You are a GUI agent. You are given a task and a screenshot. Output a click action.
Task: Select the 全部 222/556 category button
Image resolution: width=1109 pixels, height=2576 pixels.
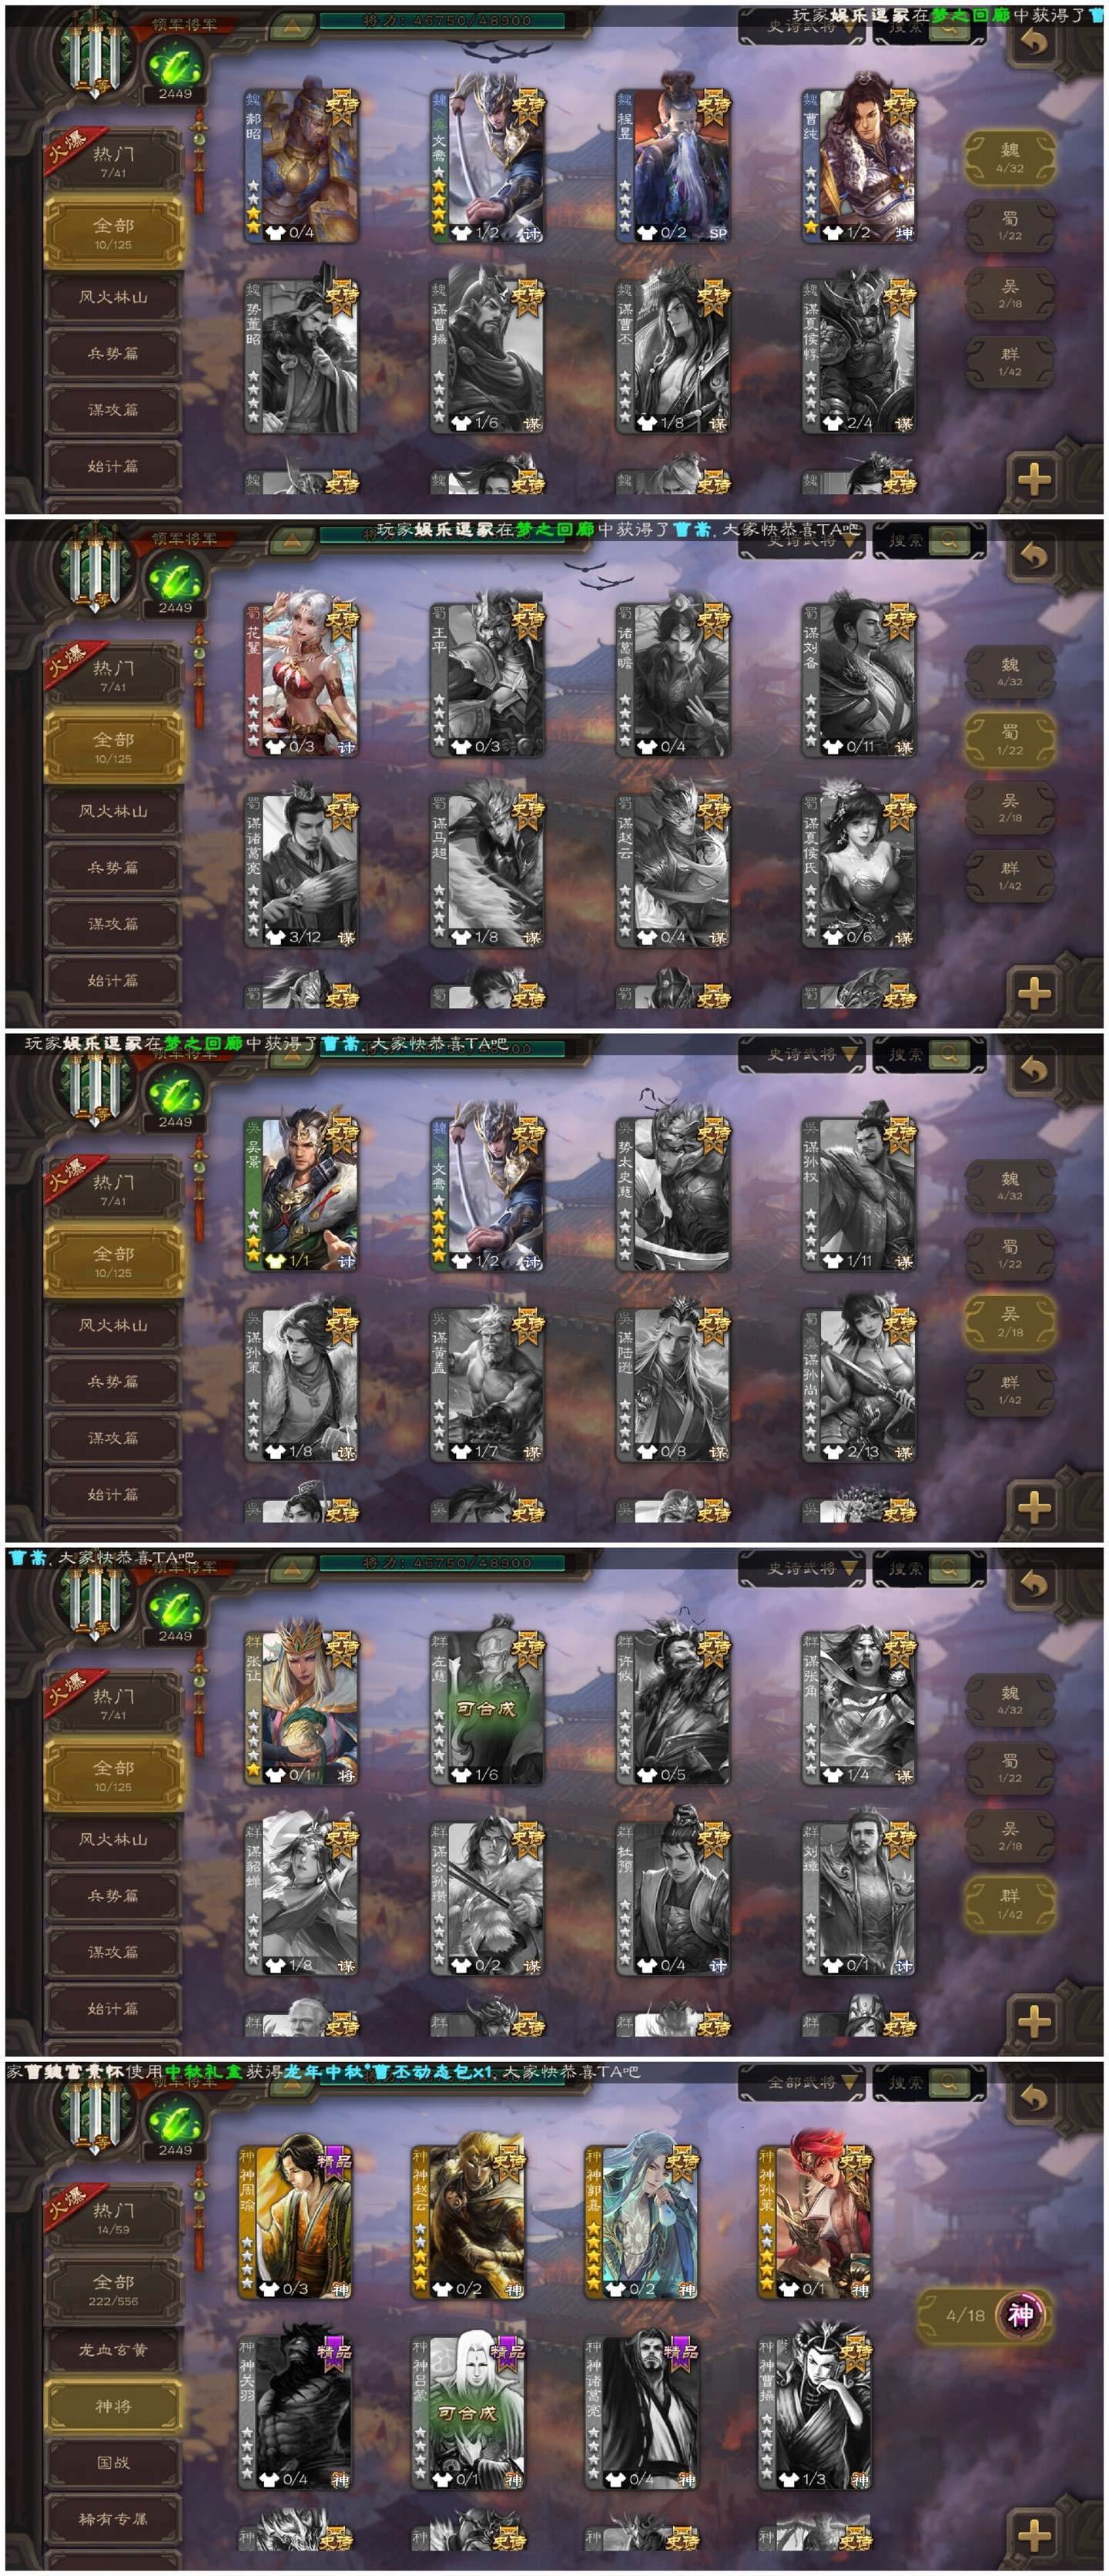point(114,2290)
